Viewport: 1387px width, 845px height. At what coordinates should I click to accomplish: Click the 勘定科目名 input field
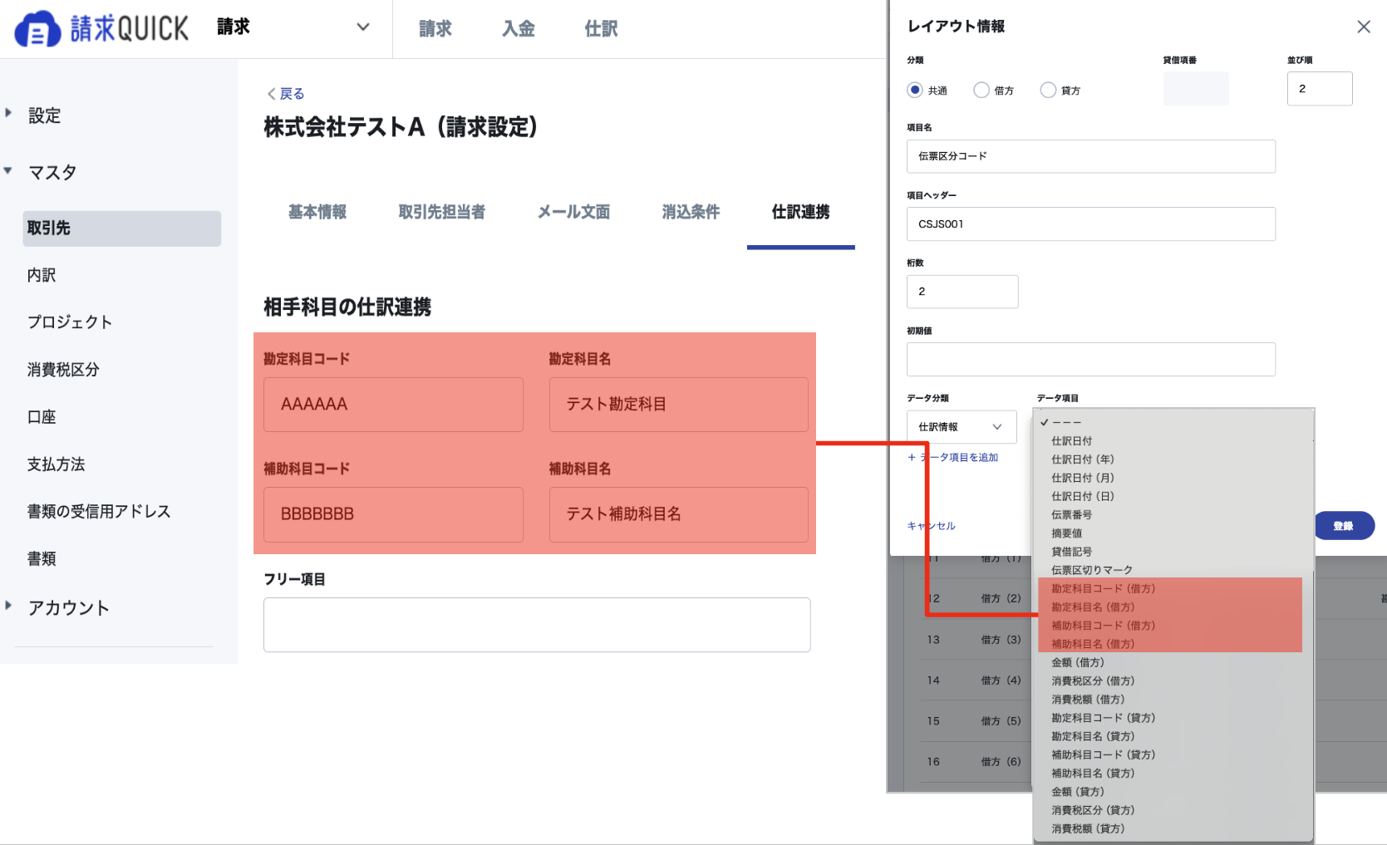tap(679, 405)
